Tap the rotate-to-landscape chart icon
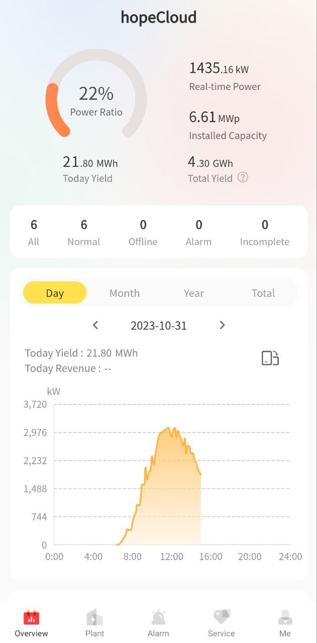 [x=270, y=358]
